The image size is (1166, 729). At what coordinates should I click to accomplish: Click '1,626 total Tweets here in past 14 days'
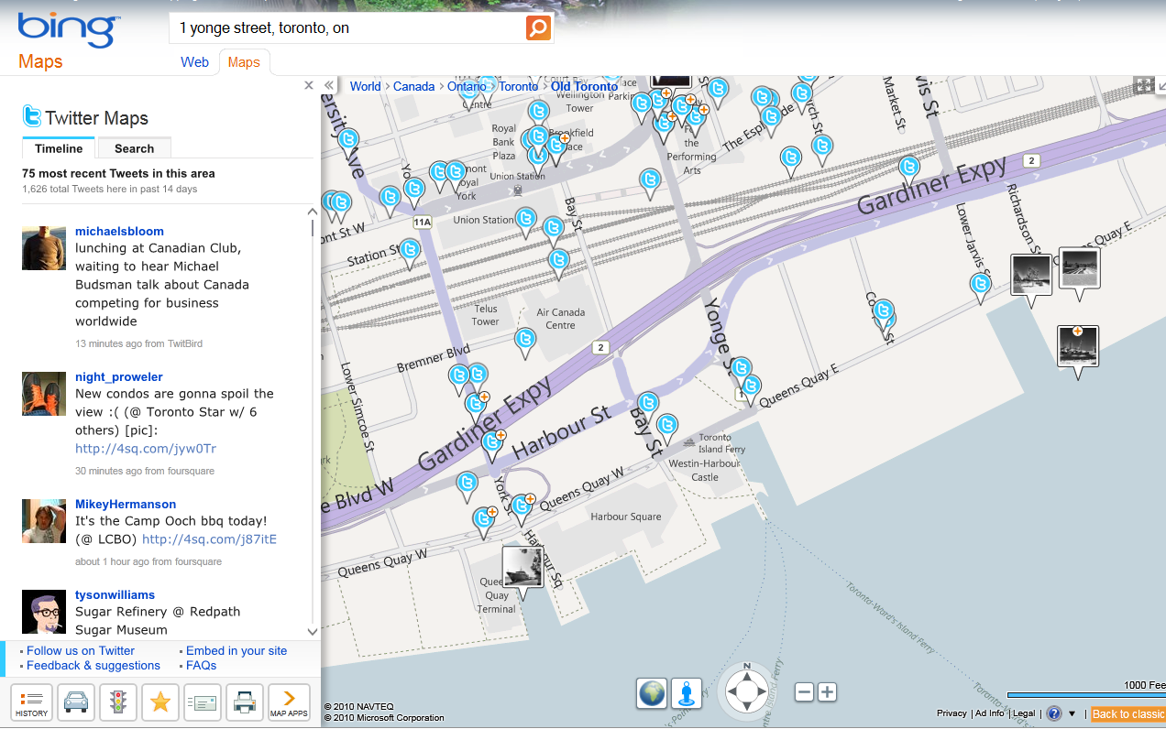(110, 189)
